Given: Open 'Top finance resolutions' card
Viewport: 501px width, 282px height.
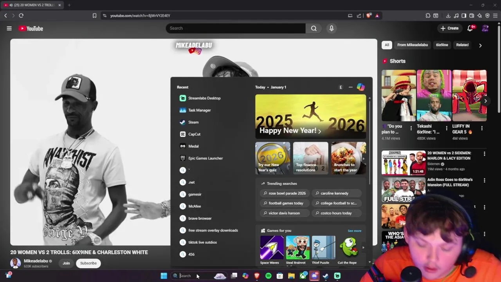Looking at the screenshot, I should (311, 158).
